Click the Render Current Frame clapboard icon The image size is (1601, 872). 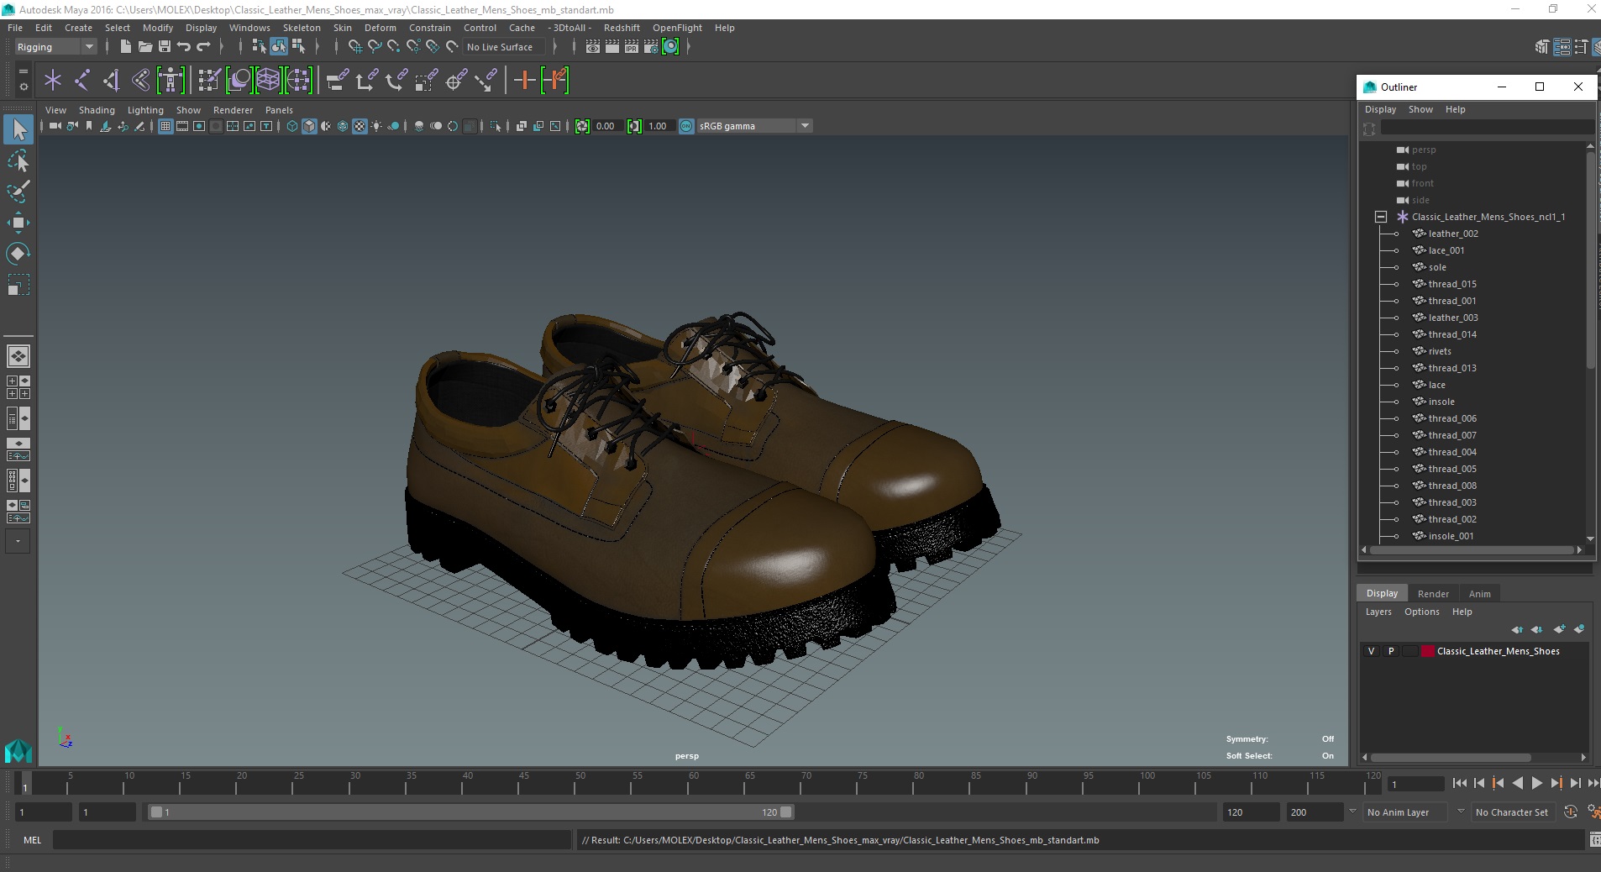coord(612,47)
